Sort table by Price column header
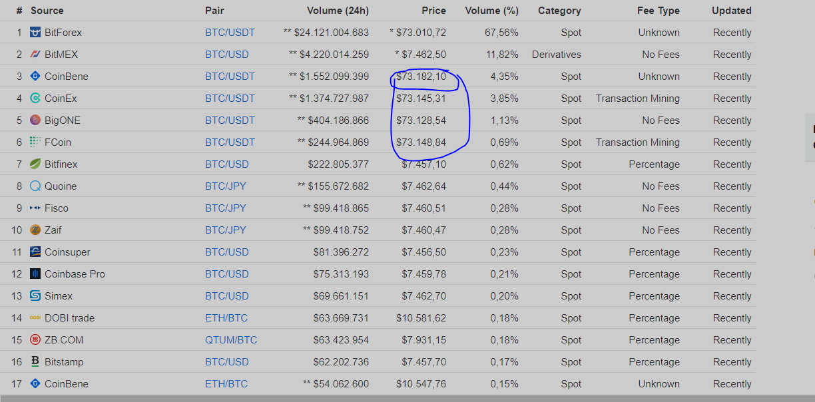The image size is (815, 402). click(x=433, y=11)
